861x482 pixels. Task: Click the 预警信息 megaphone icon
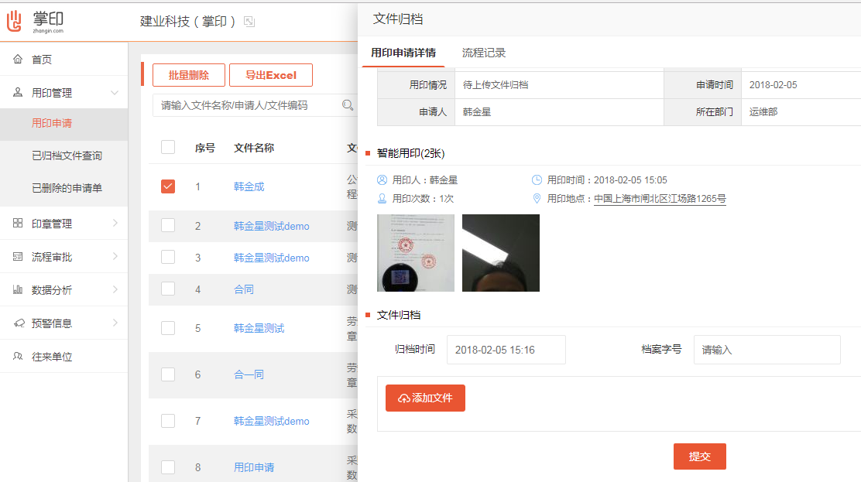18,323
